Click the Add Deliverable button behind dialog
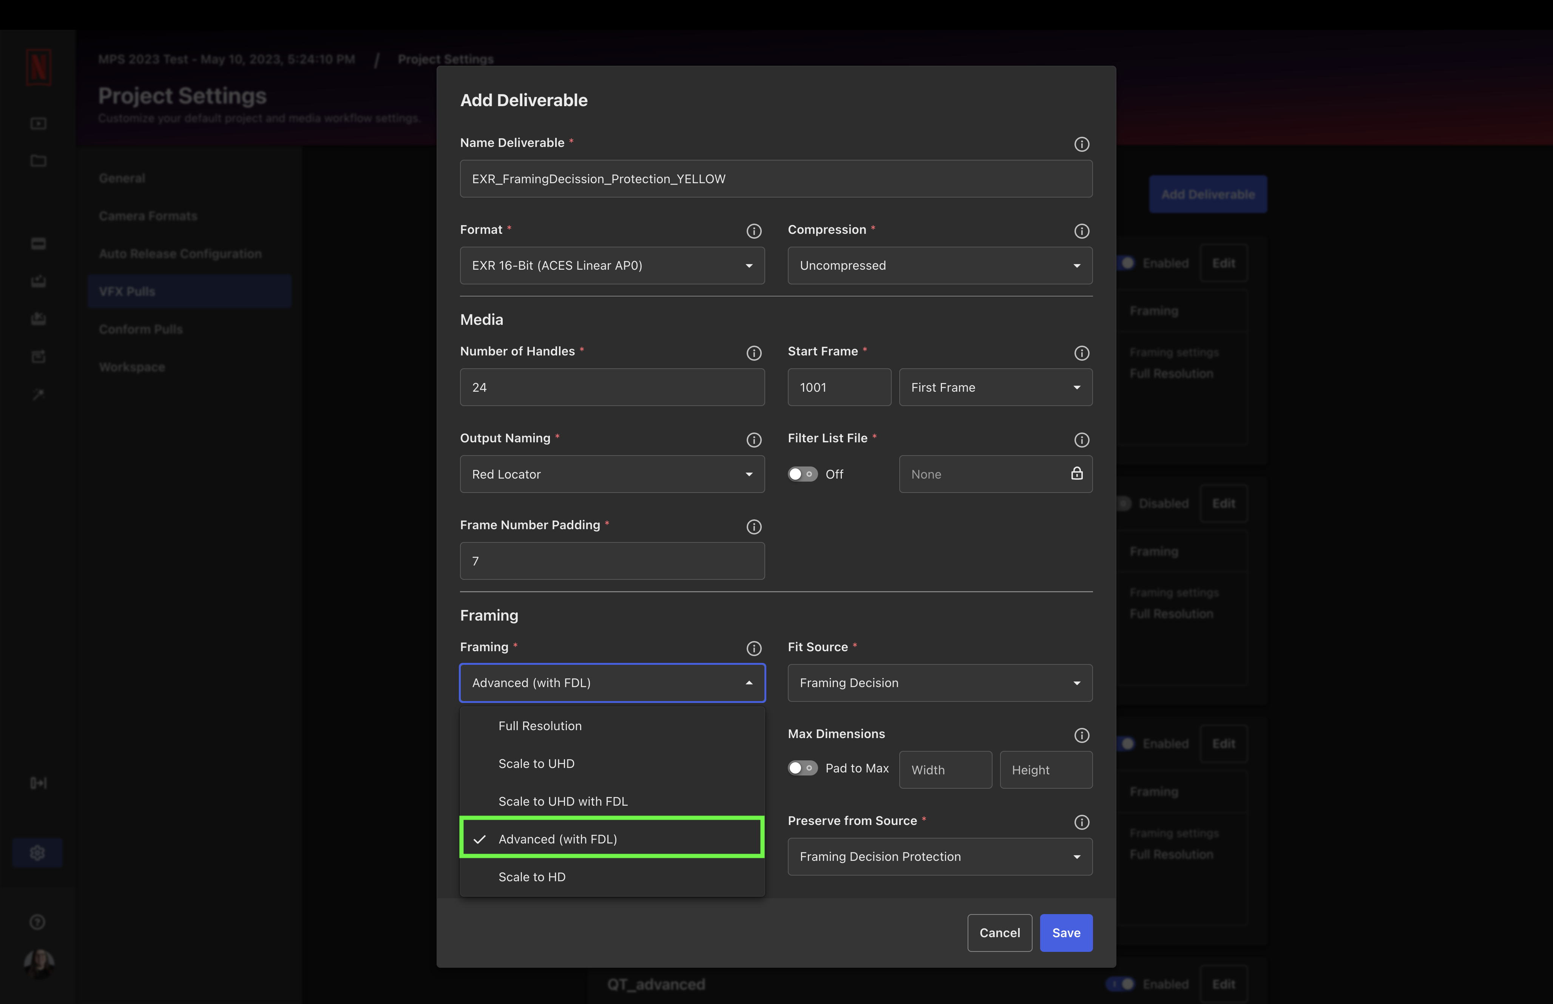This screenshot has width=1553, height=1004. point(1207,194)
